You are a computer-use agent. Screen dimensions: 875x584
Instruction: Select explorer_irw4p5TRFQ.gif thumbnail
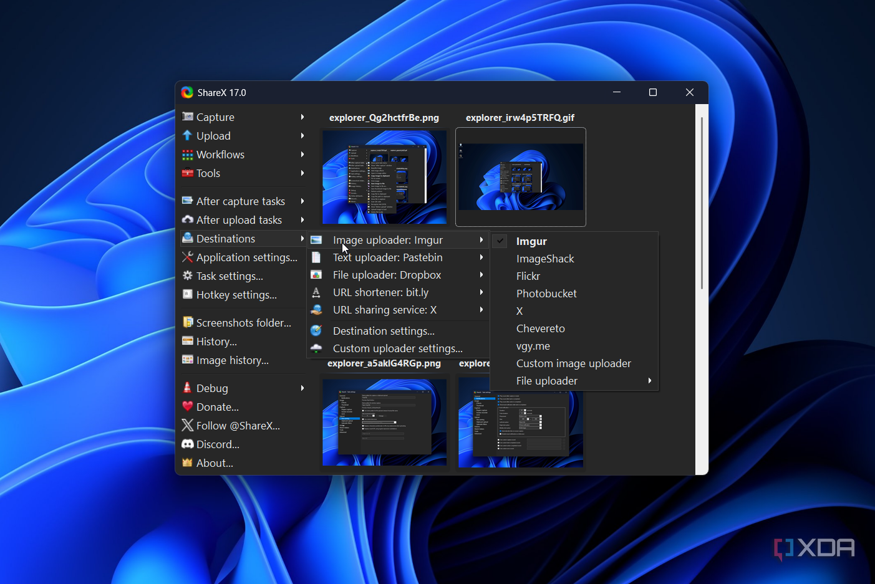pyautogui.click(x=521, y=177)
